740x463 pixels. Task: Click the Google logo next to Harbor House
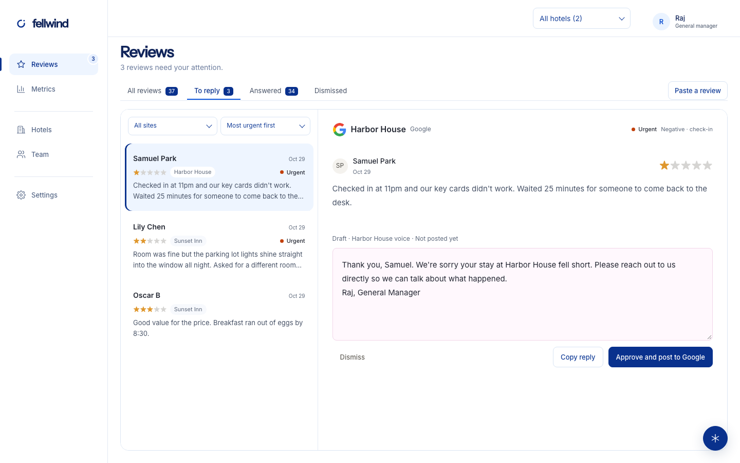(x=339, y=130)
